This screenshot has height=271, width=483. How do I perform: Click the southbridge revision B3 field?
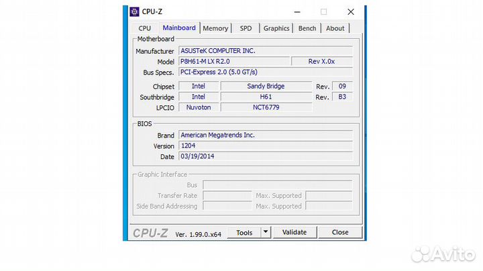click(x=342, y=97)
